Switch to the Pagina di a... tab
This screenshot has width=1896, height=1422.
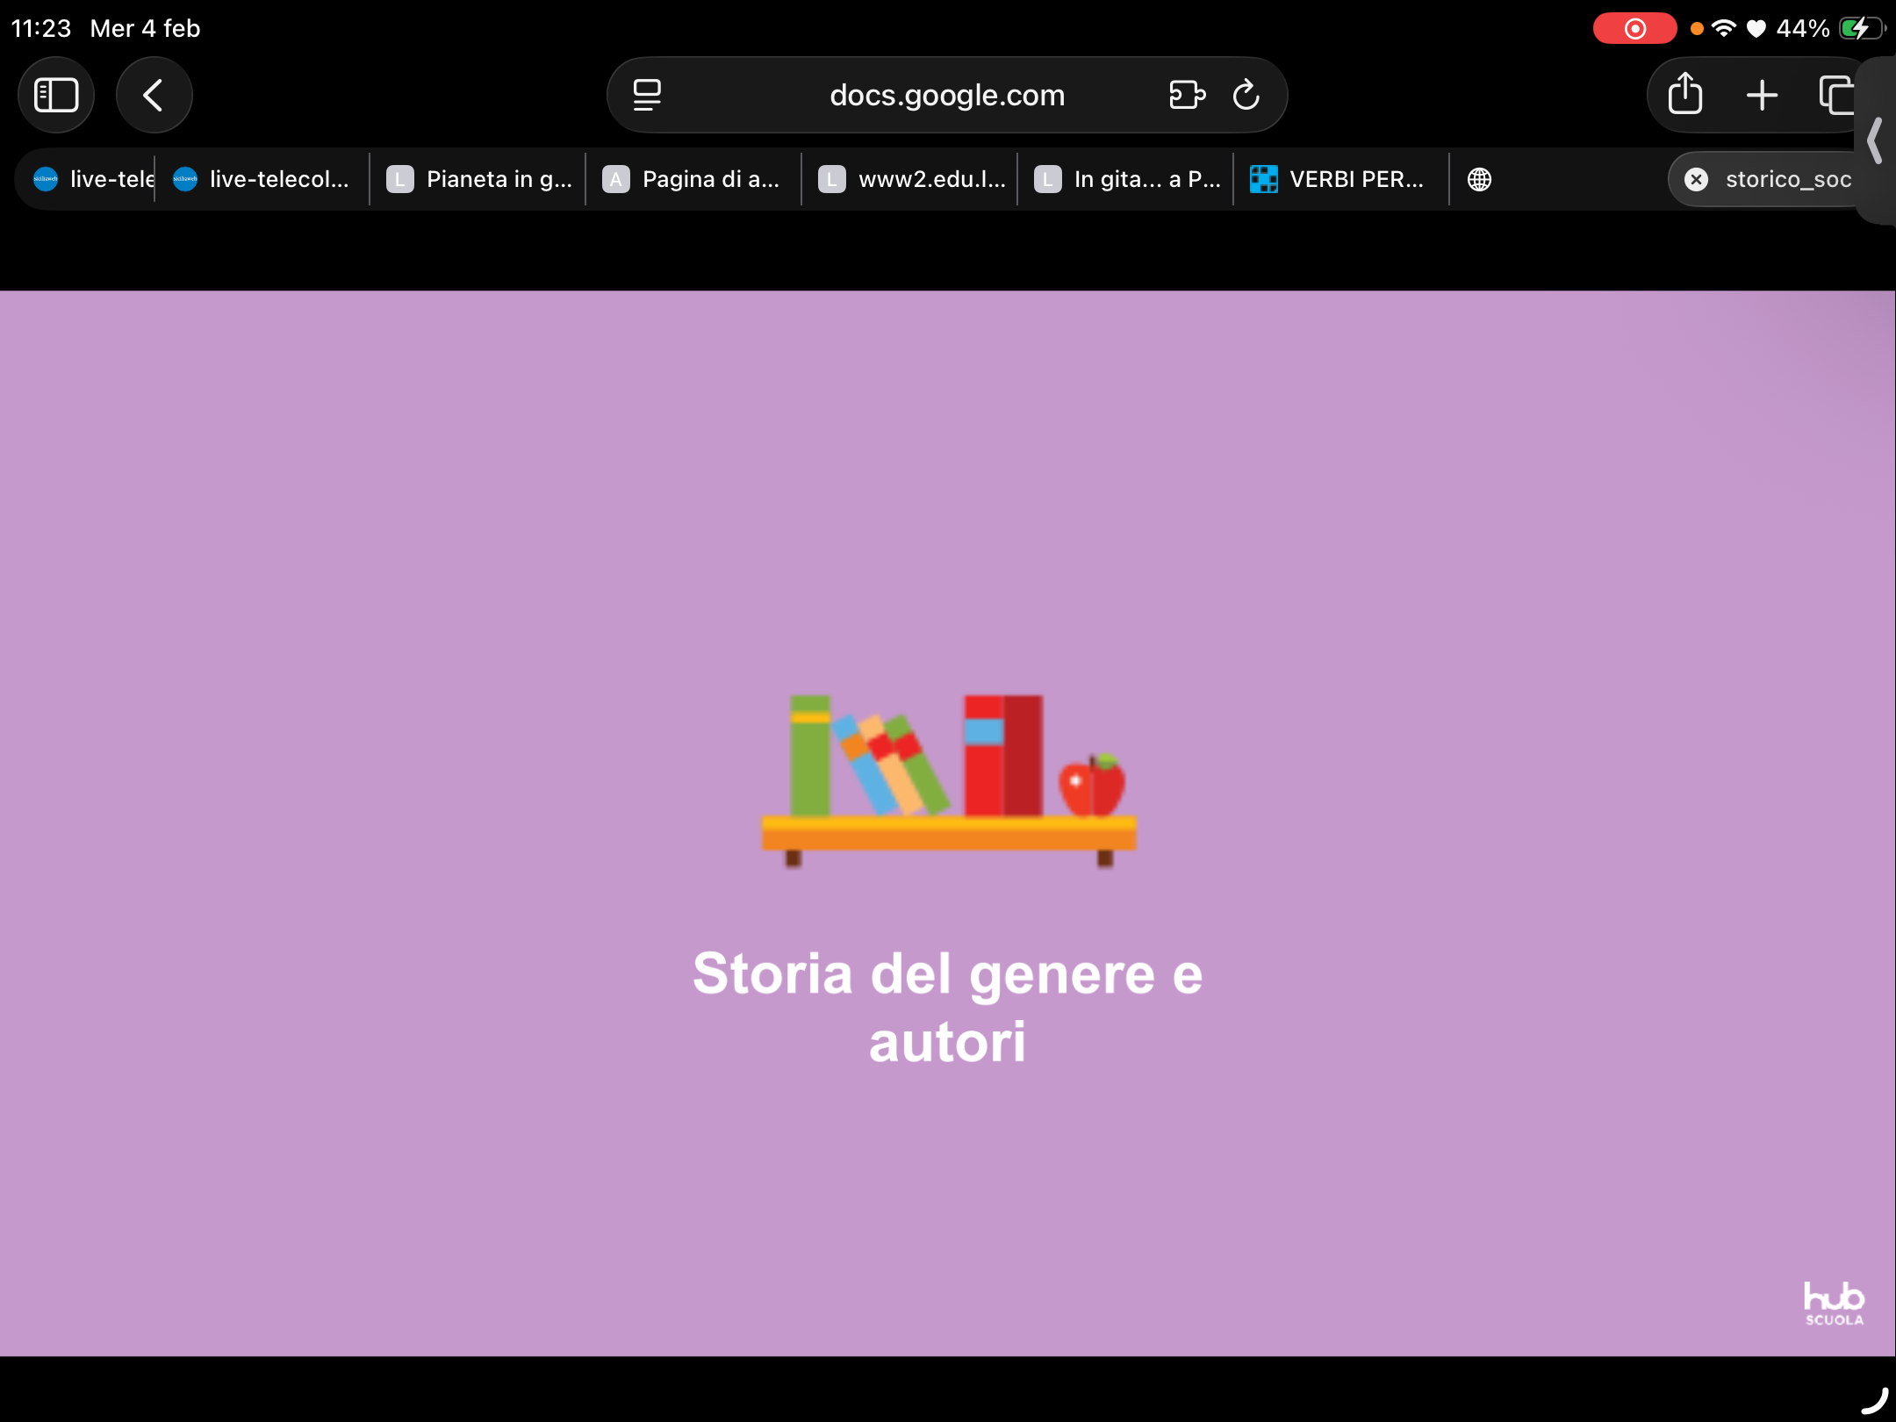[x=695, y=179]
